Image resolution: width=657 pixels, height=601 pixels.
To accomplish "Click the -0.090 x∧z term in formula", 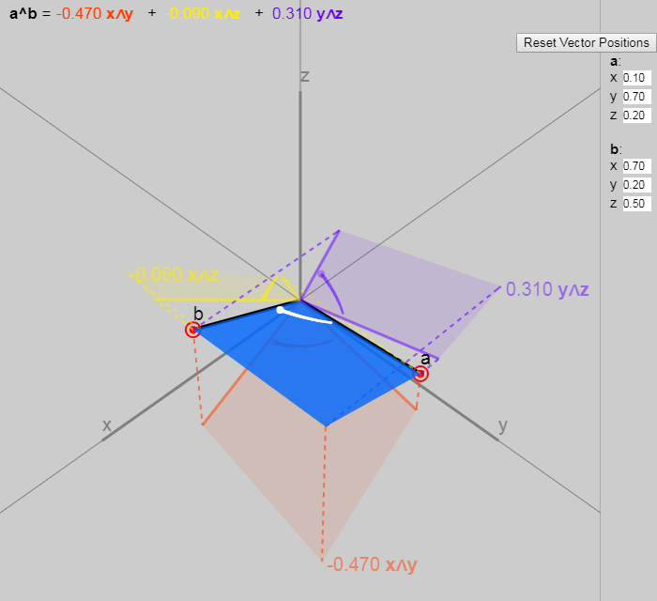I will [x=203, y=13].
